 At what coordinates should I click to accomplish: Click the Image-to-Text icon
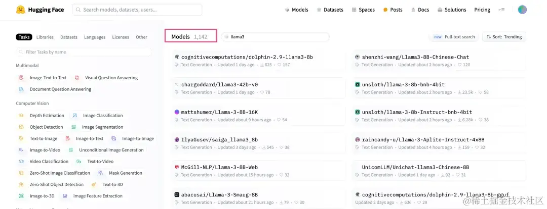point(68,138)
